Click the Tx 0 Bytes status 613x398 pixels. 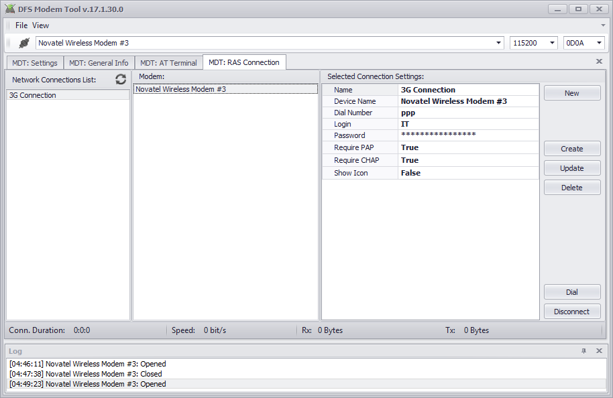tap(467, 330)
